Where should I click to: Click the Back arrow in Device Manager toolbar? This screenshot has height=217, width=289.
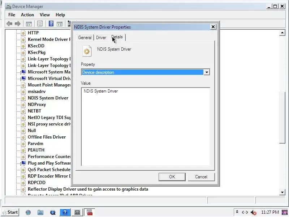pos(9,24)
